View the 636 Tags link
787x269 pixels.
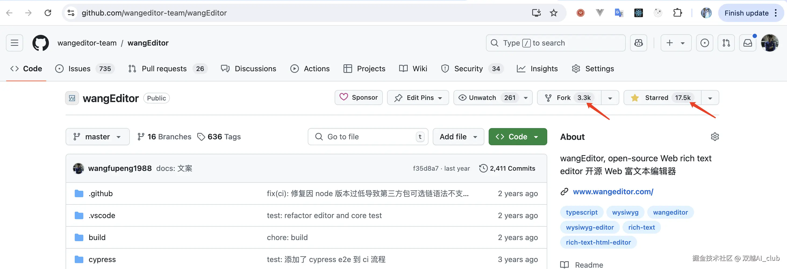(x=219, y=136)
